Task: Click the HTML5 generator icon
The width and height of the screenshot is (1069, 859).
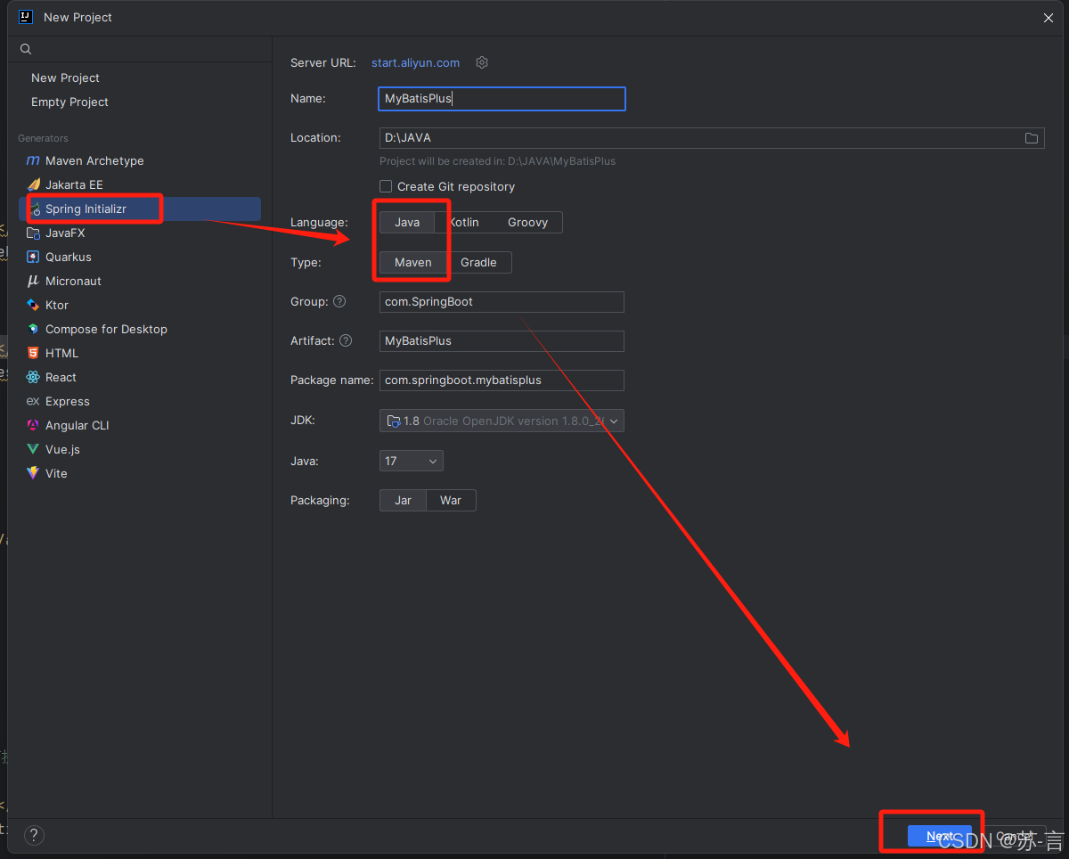Action: pos(33,353)
